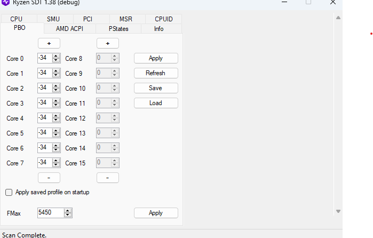Image resolution: width=373 pixels, height=238 pixels.
Task: Decrease Core 1 offset with down arrow
Action: click(x=56, y=75)
